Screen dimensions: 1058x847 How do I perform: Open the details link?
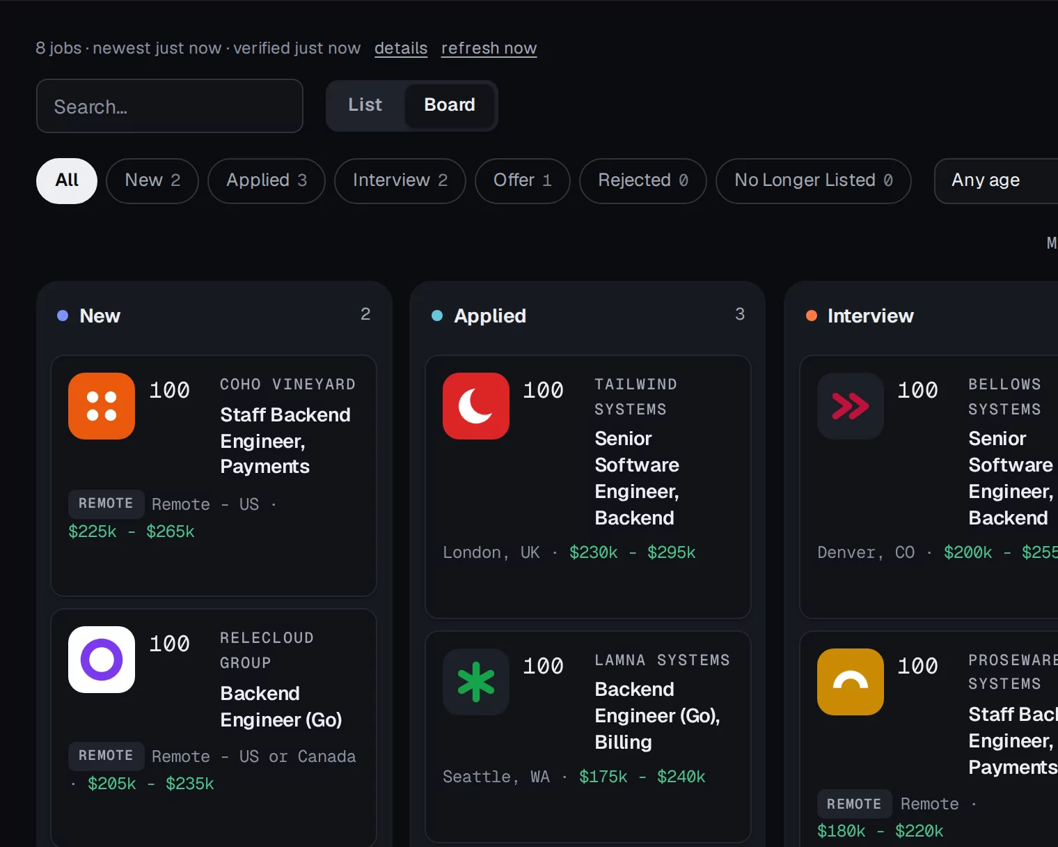click(401, 48)
